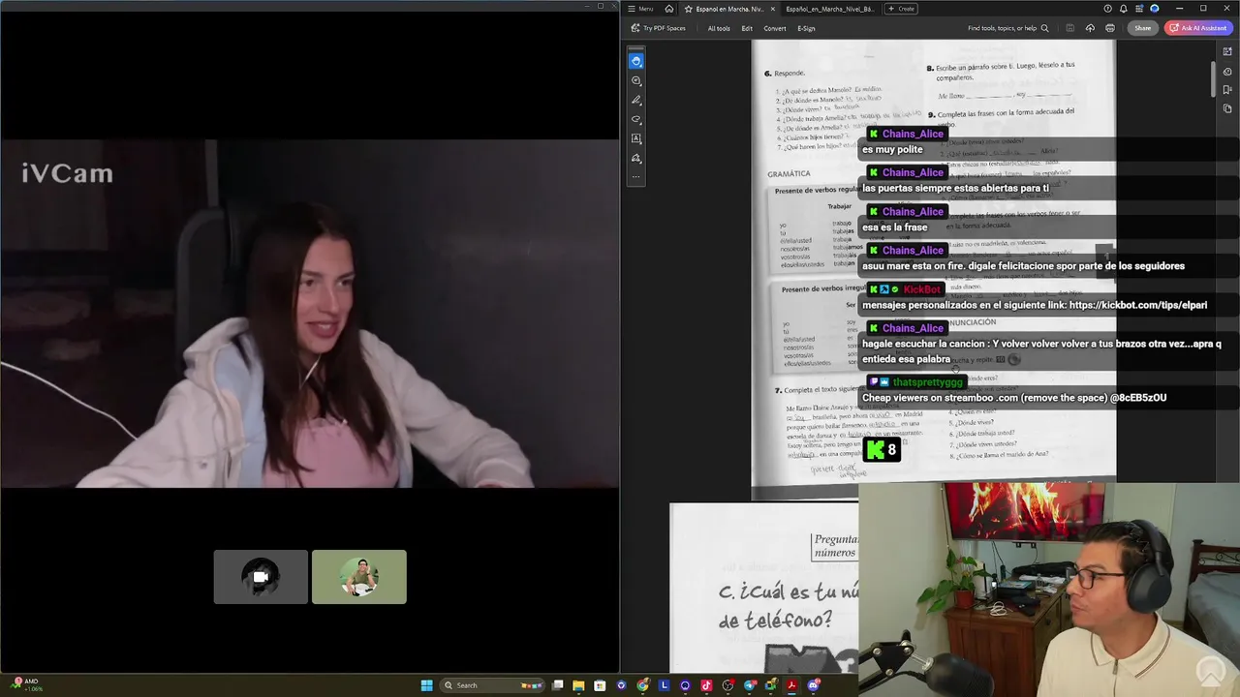Click the Share button

pyautogui.click(x=1143, y=28)
